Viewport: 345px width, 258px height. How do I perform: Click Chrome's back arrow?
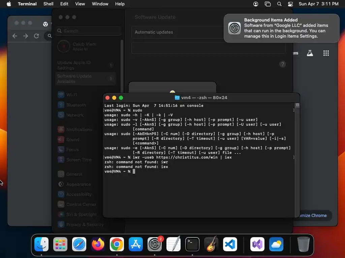[15, 36]
